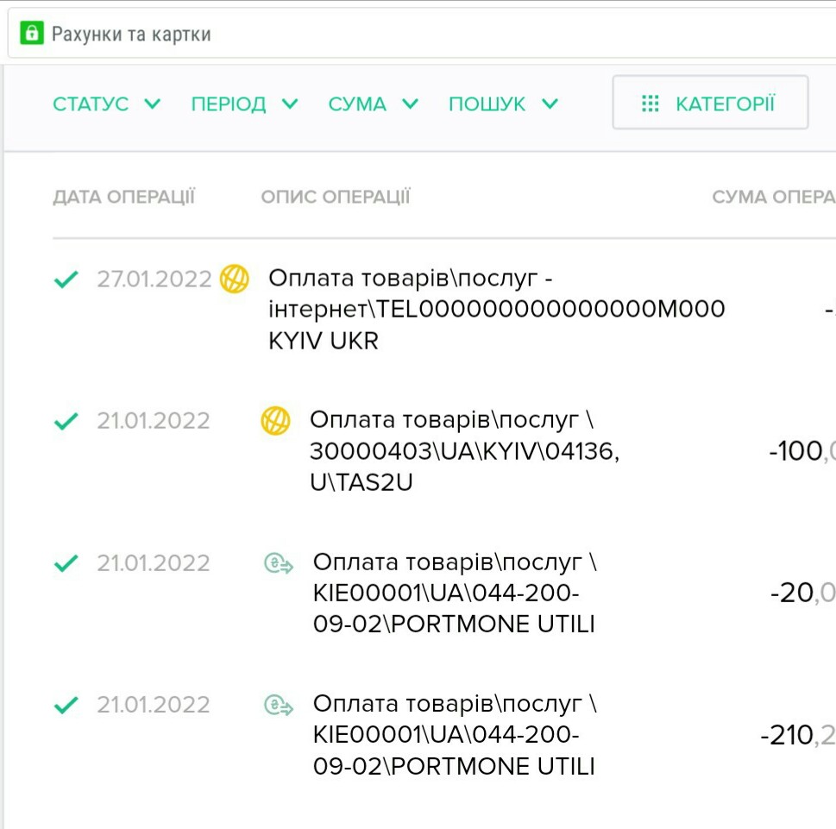This screenshot has height=829, width=836.
Task: Select the 21.01.2022 date on the TAS2U row
Action: (x=154, y=421)
